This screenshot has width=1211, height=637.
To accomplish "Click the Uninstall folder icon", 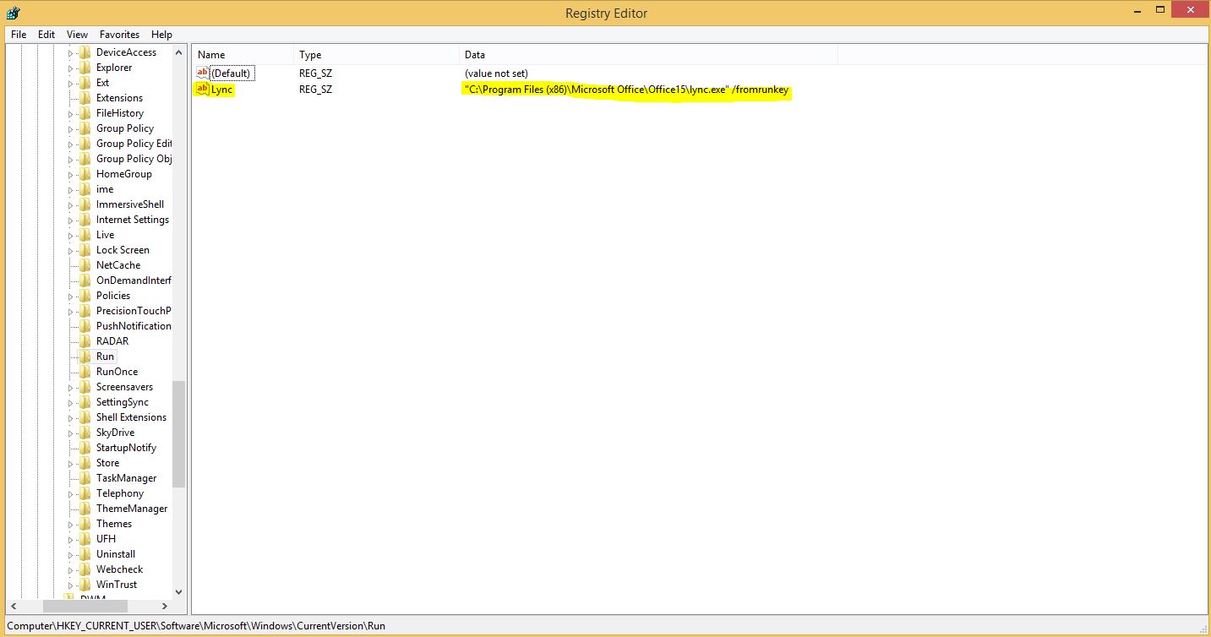I will click(x=85, y=554).
